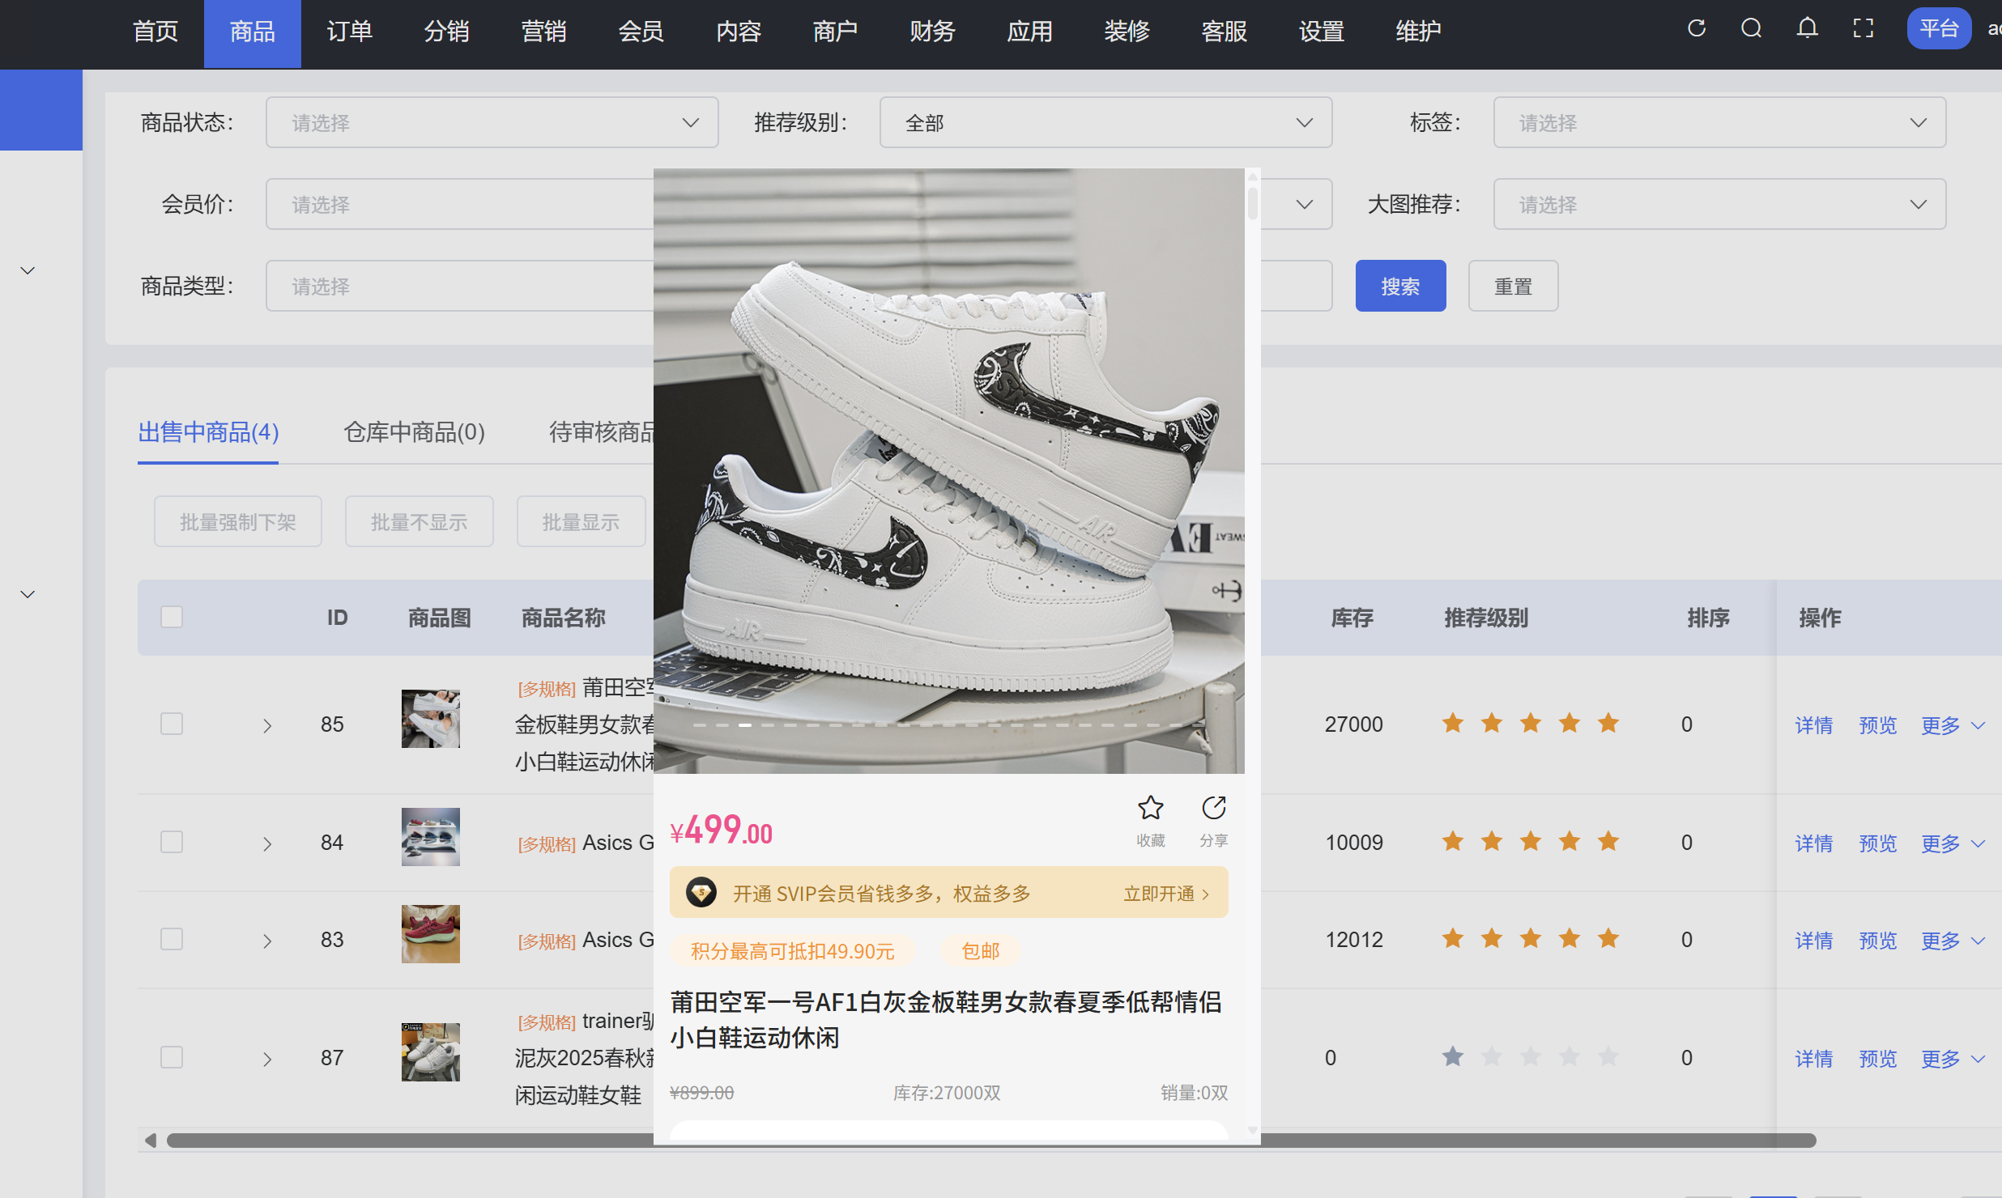Click the 搜索 button

[x=1400, y=286]
